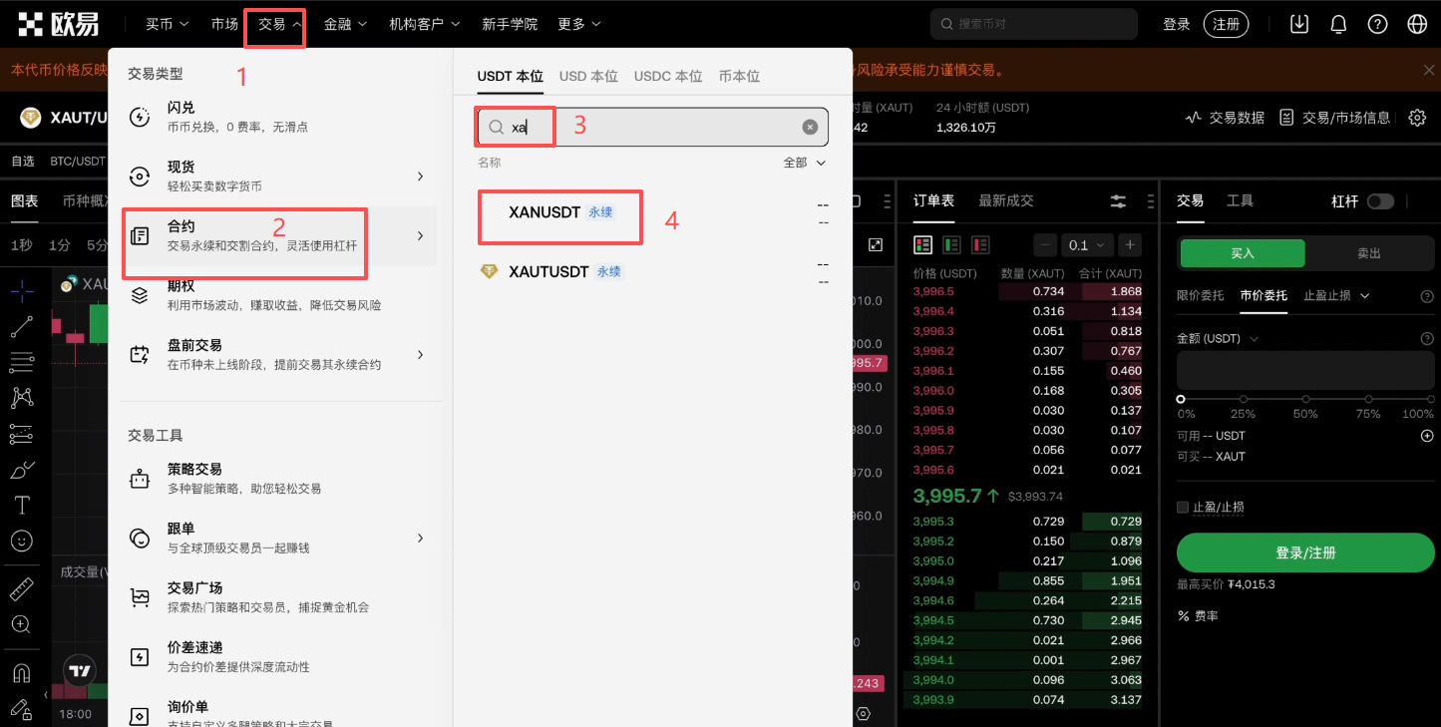Viewport: 1441px width, 727px height.
Task: Click the 登录/注册 button
Action: (x=1304, y=552)
